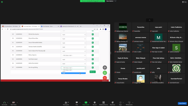Expand the Join Audio options arrow
Image resolution: width=188 pixels, height=106 pixels.
8,102
